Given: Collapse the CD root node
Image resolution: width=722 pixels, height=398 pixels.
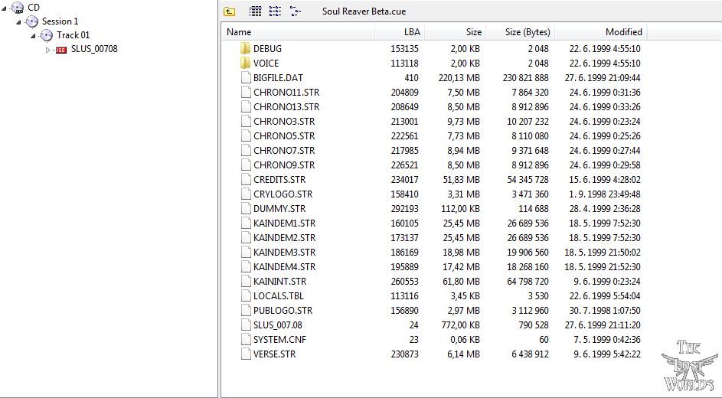Looking at the screenshot, I should (4, 8).
